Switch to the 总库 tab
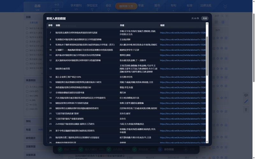The width and height of the screenshot is (255, 159). 37,6
